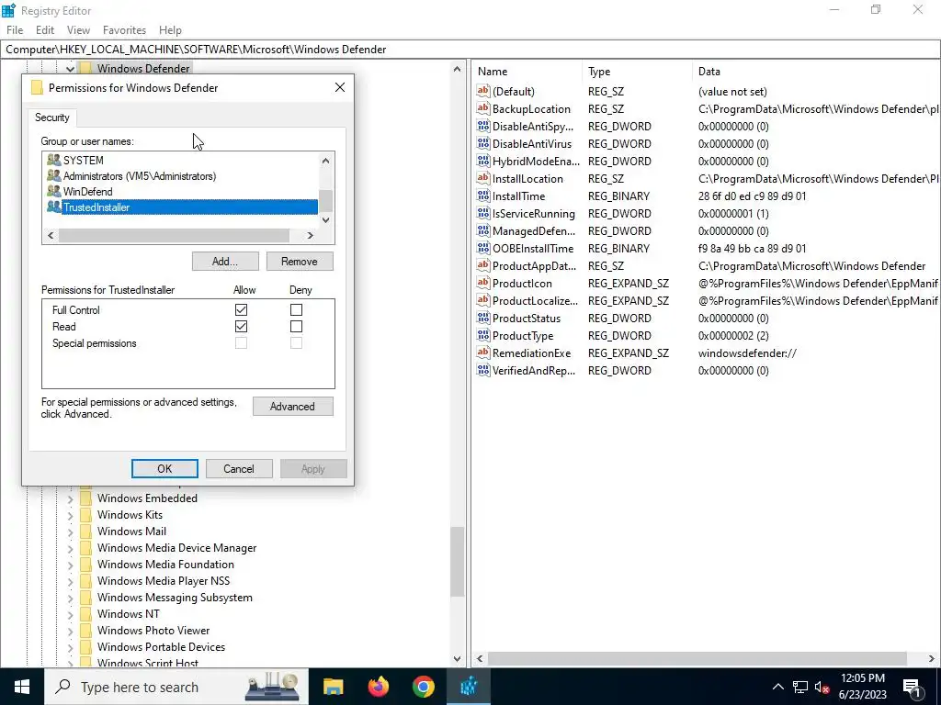Click the user list vertical scrollbar thumb
Screen dimensions: 941x705
325,200
